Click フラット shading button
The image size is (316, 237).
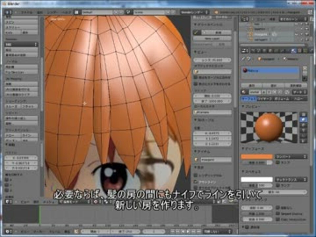pyautogui.click(x=29, y=106)
